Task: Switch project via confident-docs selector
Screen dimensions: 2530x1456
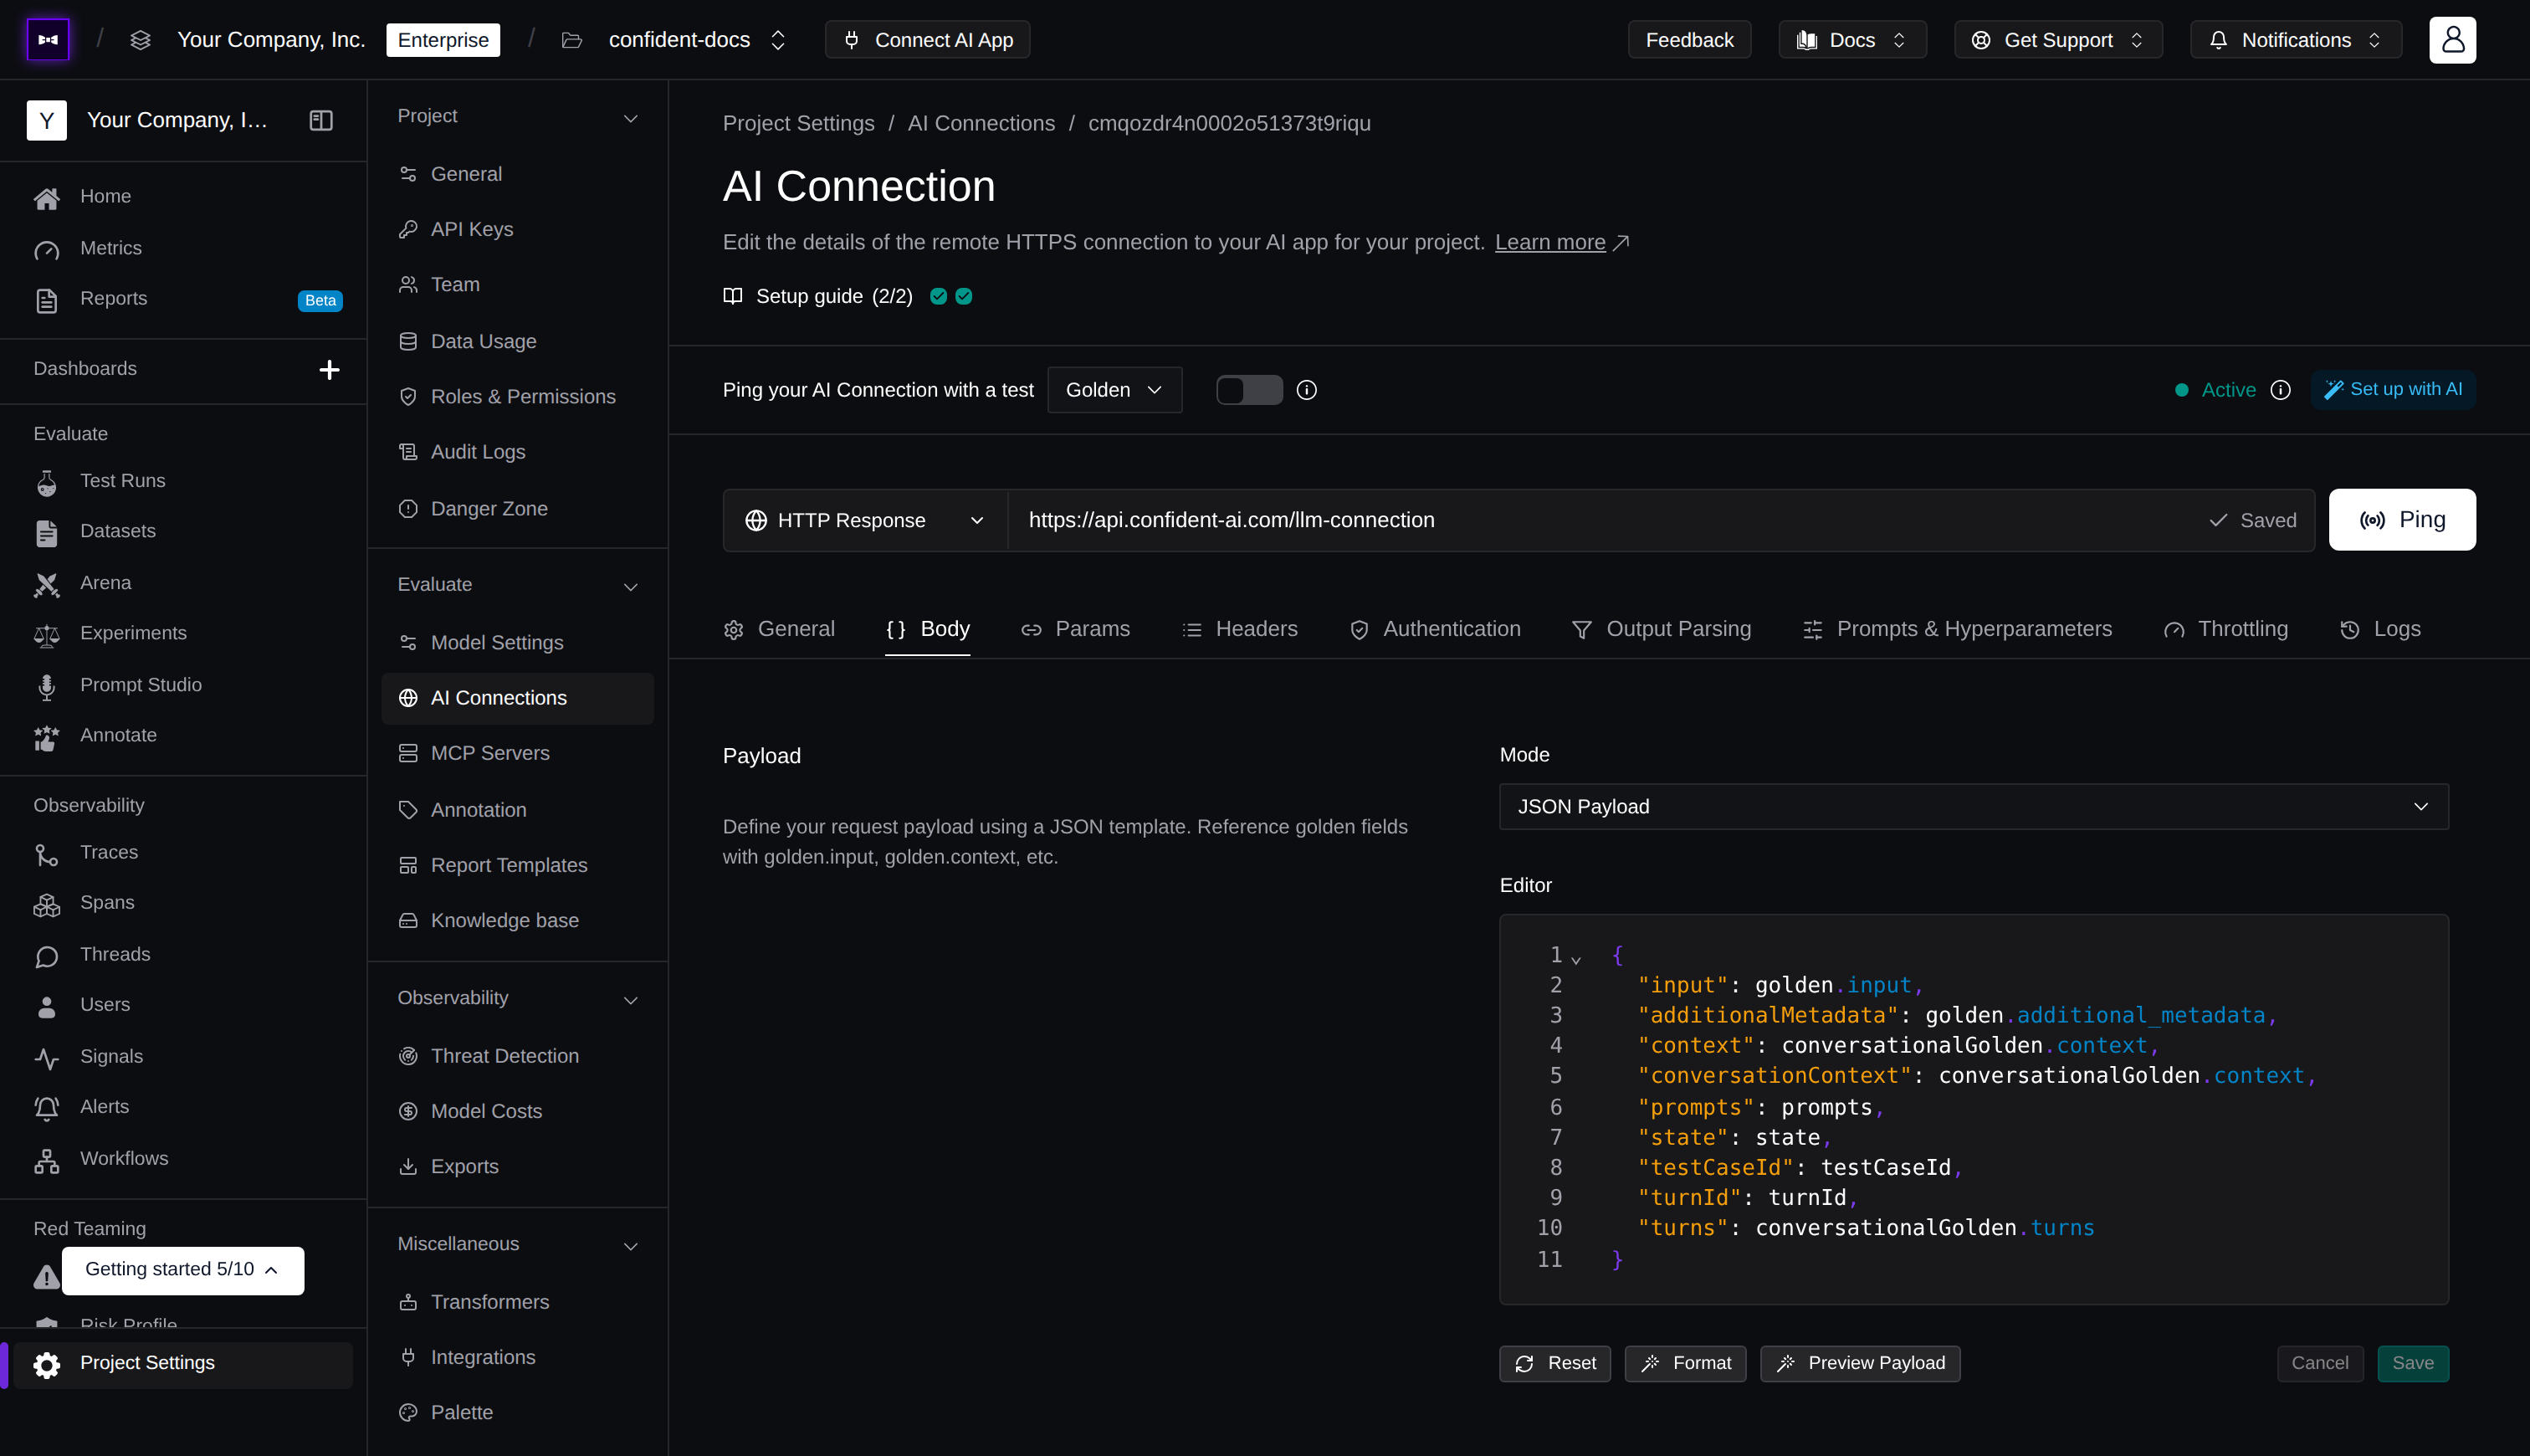Action: tap(697, 40)
